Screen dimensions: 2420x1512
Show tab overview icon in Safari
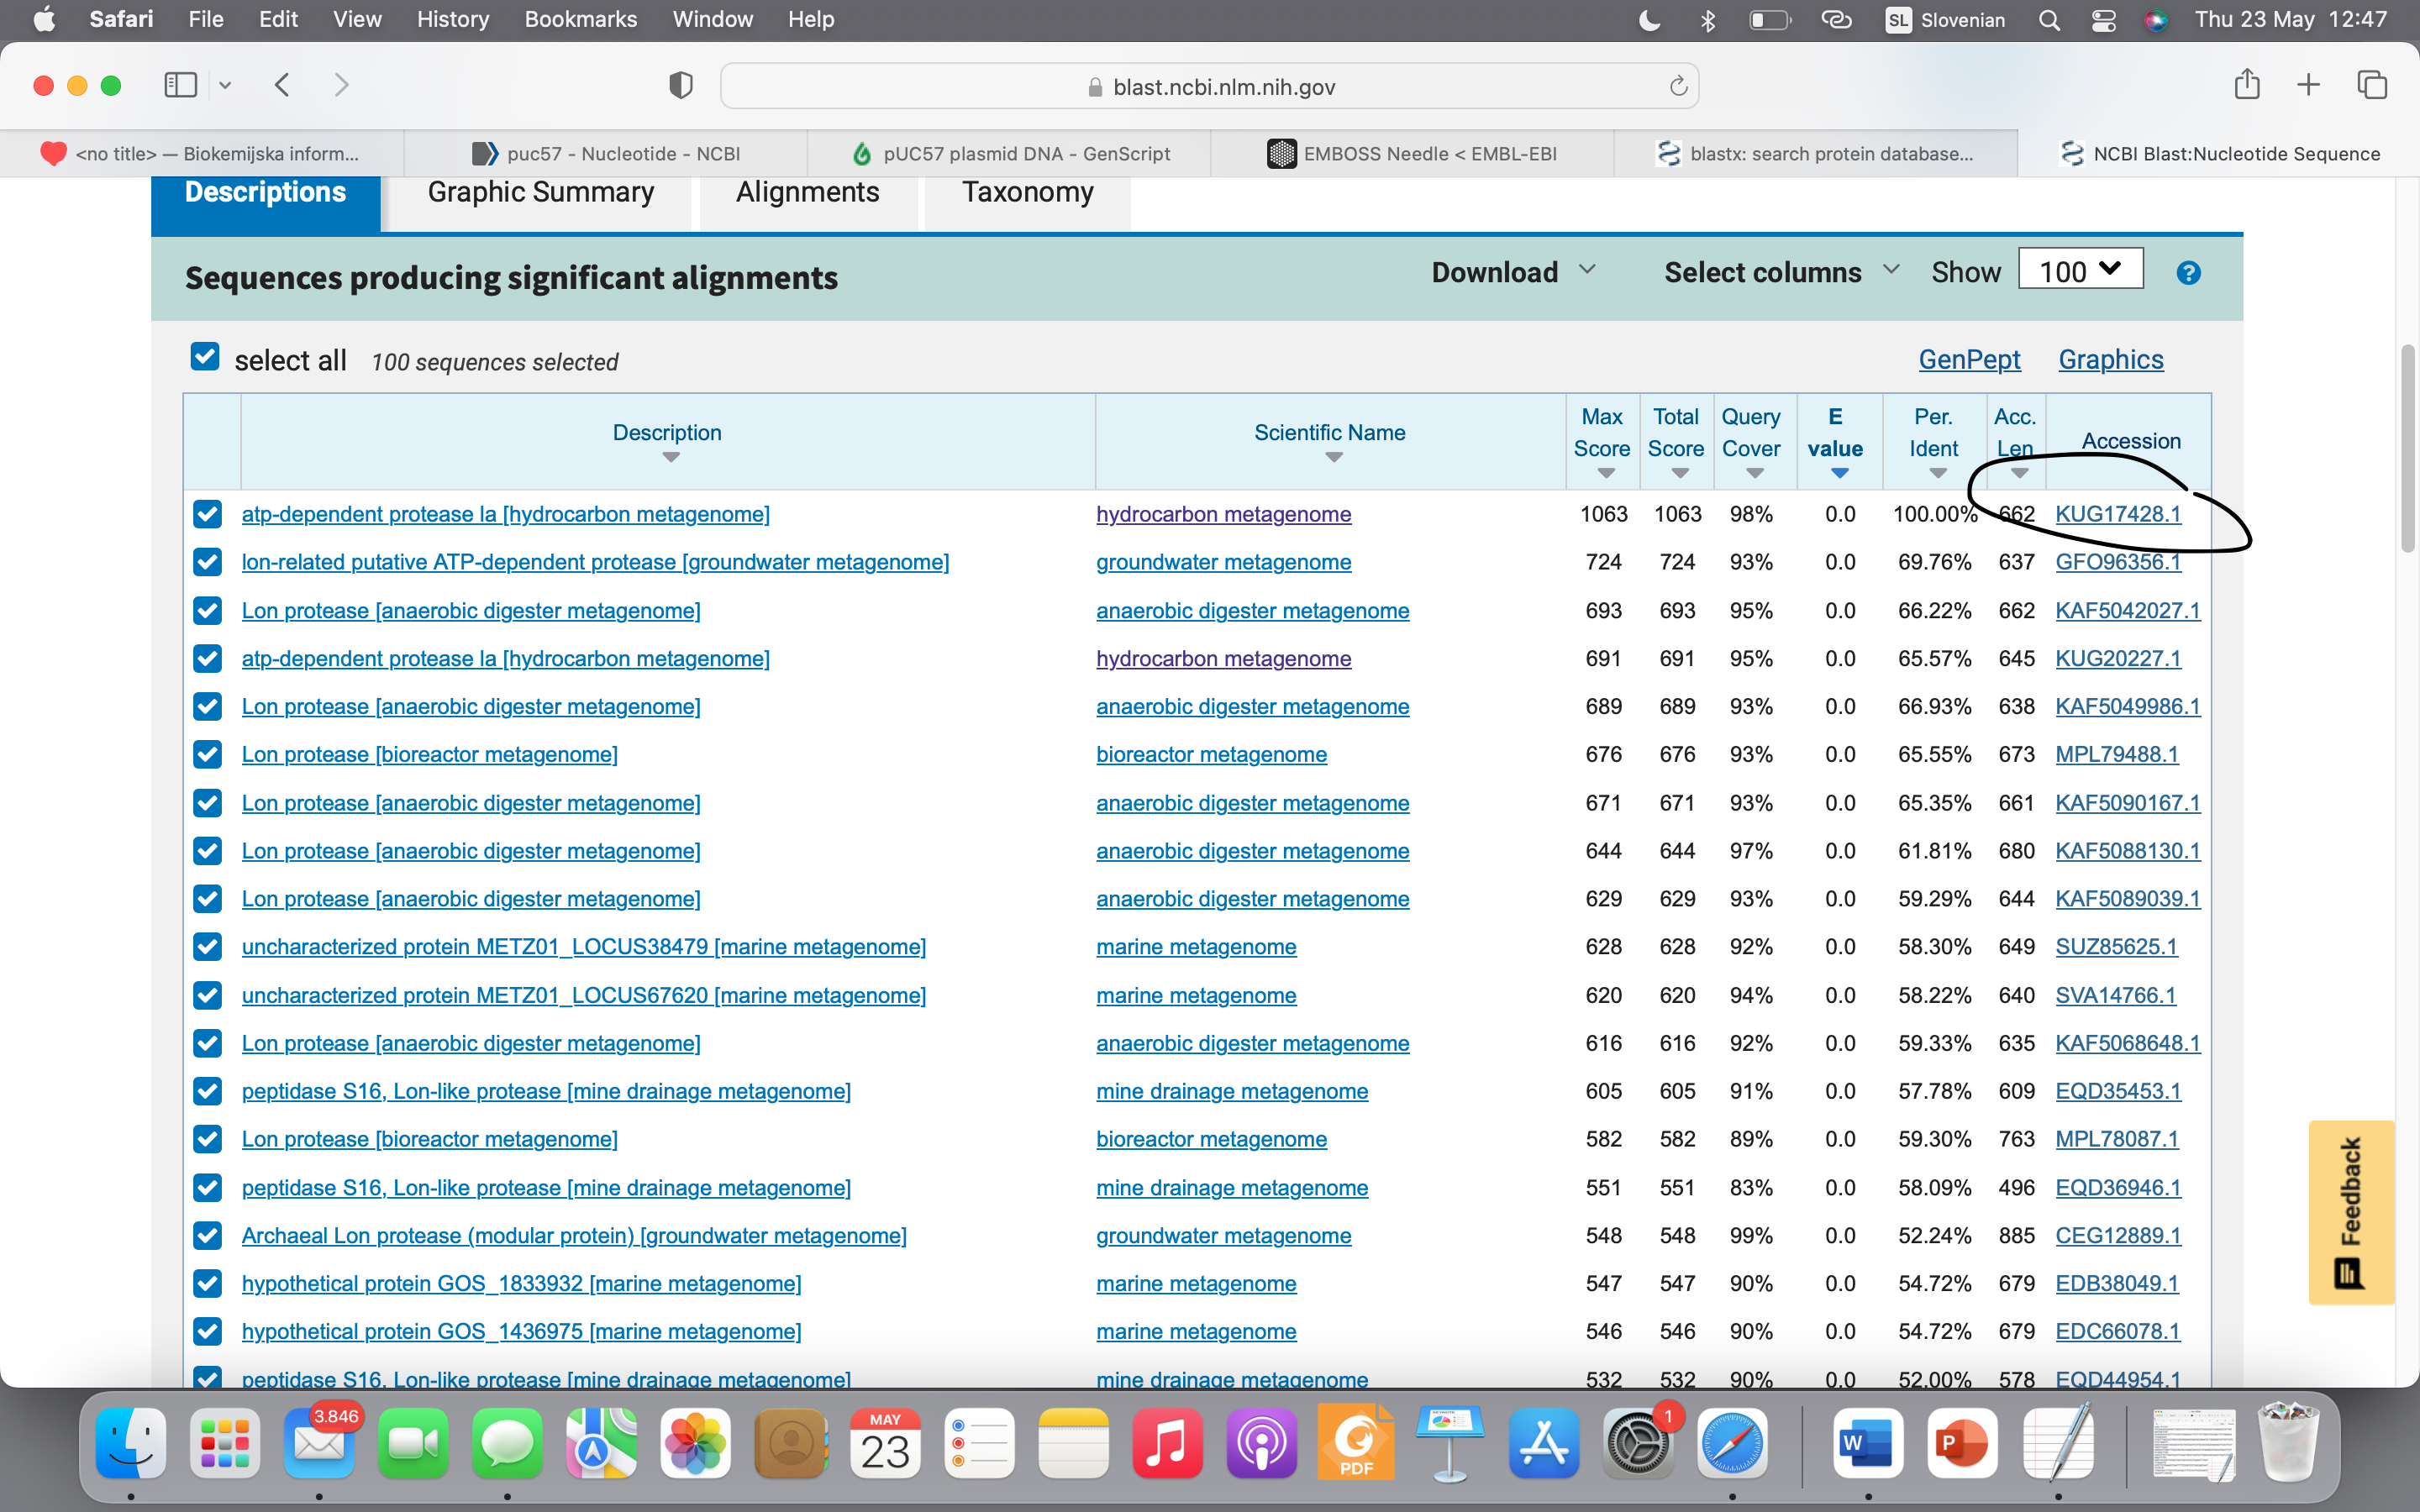point(2372,85)
